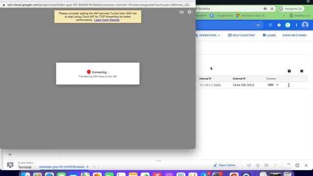The width and height of the screenshot is (313, 176).
Task: Open column display options icon
Action: (302, 71)
